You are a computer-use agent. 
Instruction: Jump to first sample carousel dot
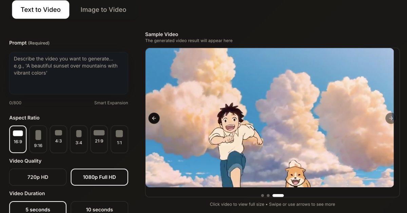click(x=263, y=195)
